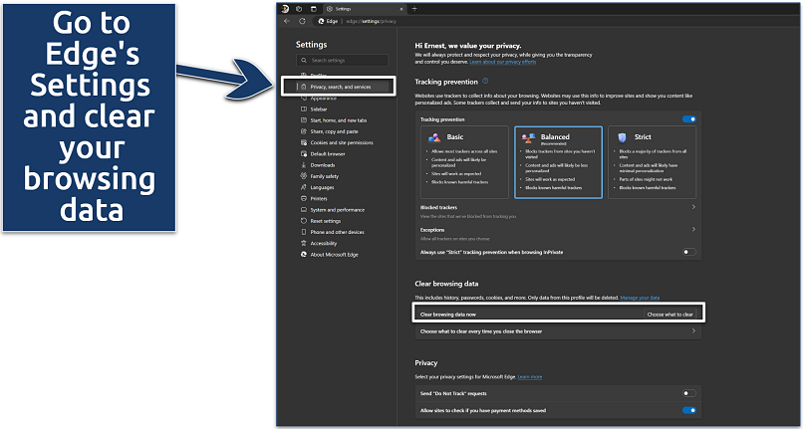The width and height of the screenshot is (803, 429).
Task: Open Appearance settings section
Action: point(324,98)
